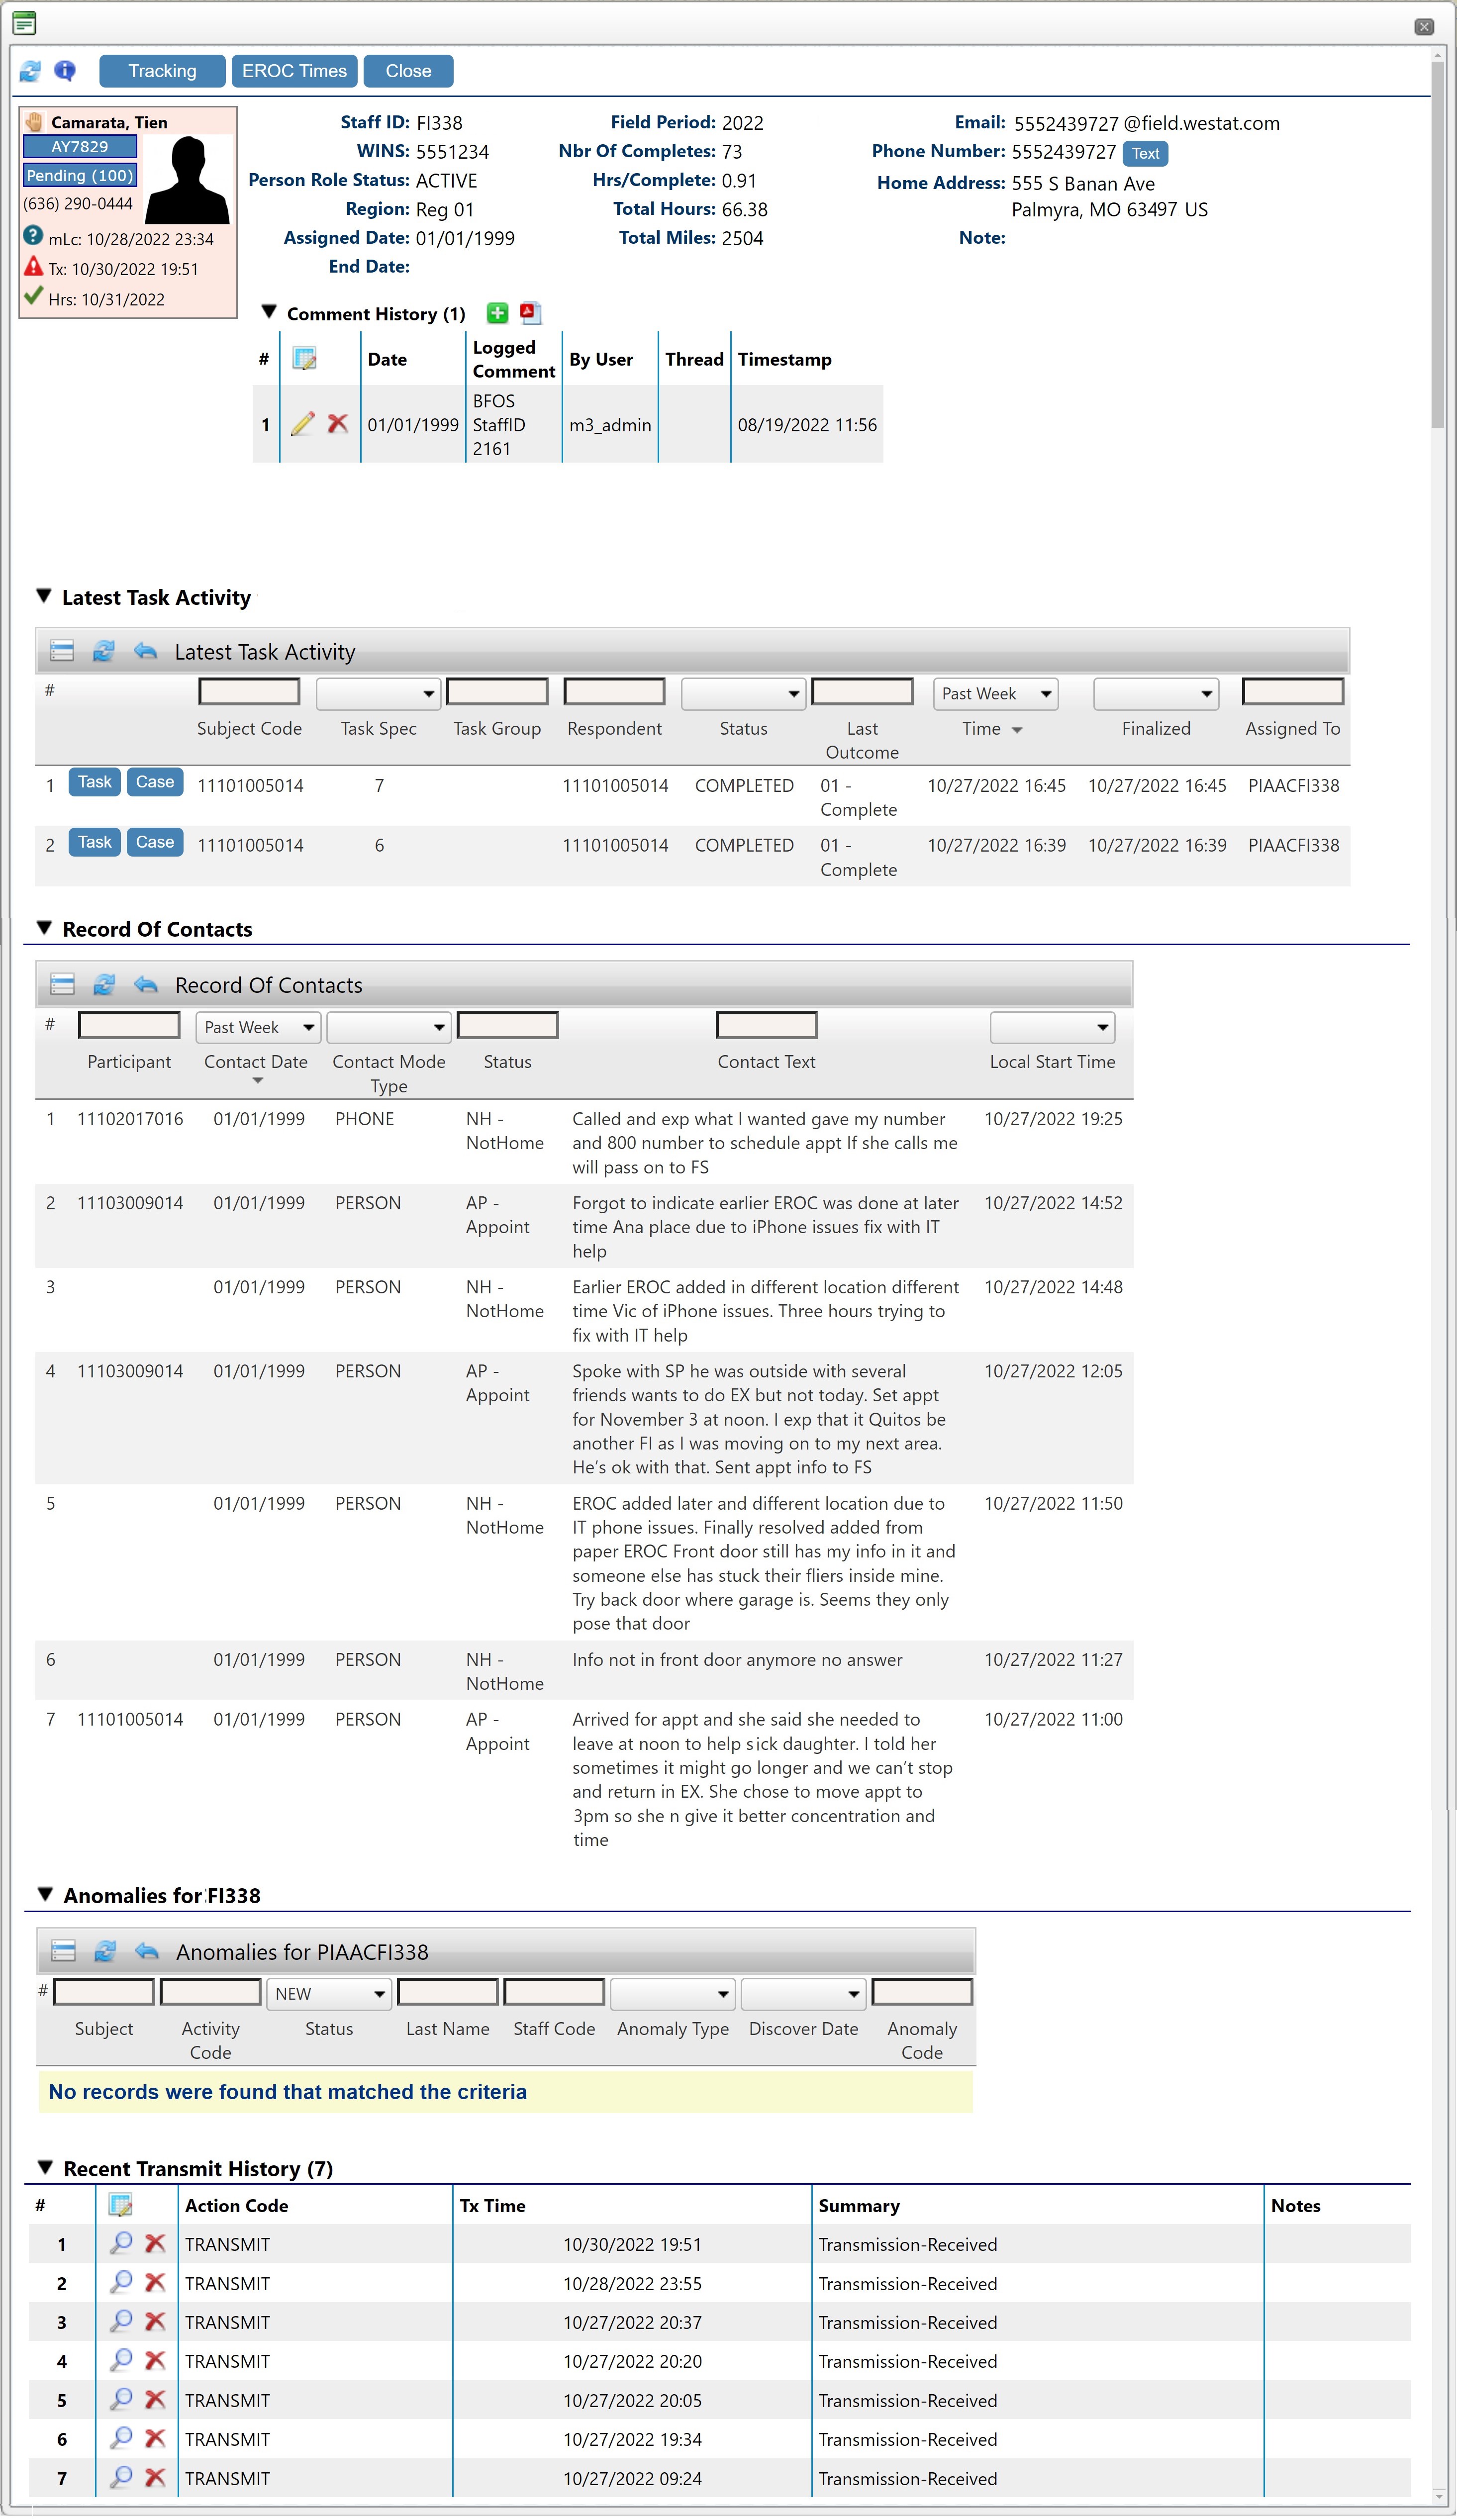
Task: Open the blue info icon in top toolbar
Action: coord(65,70)
